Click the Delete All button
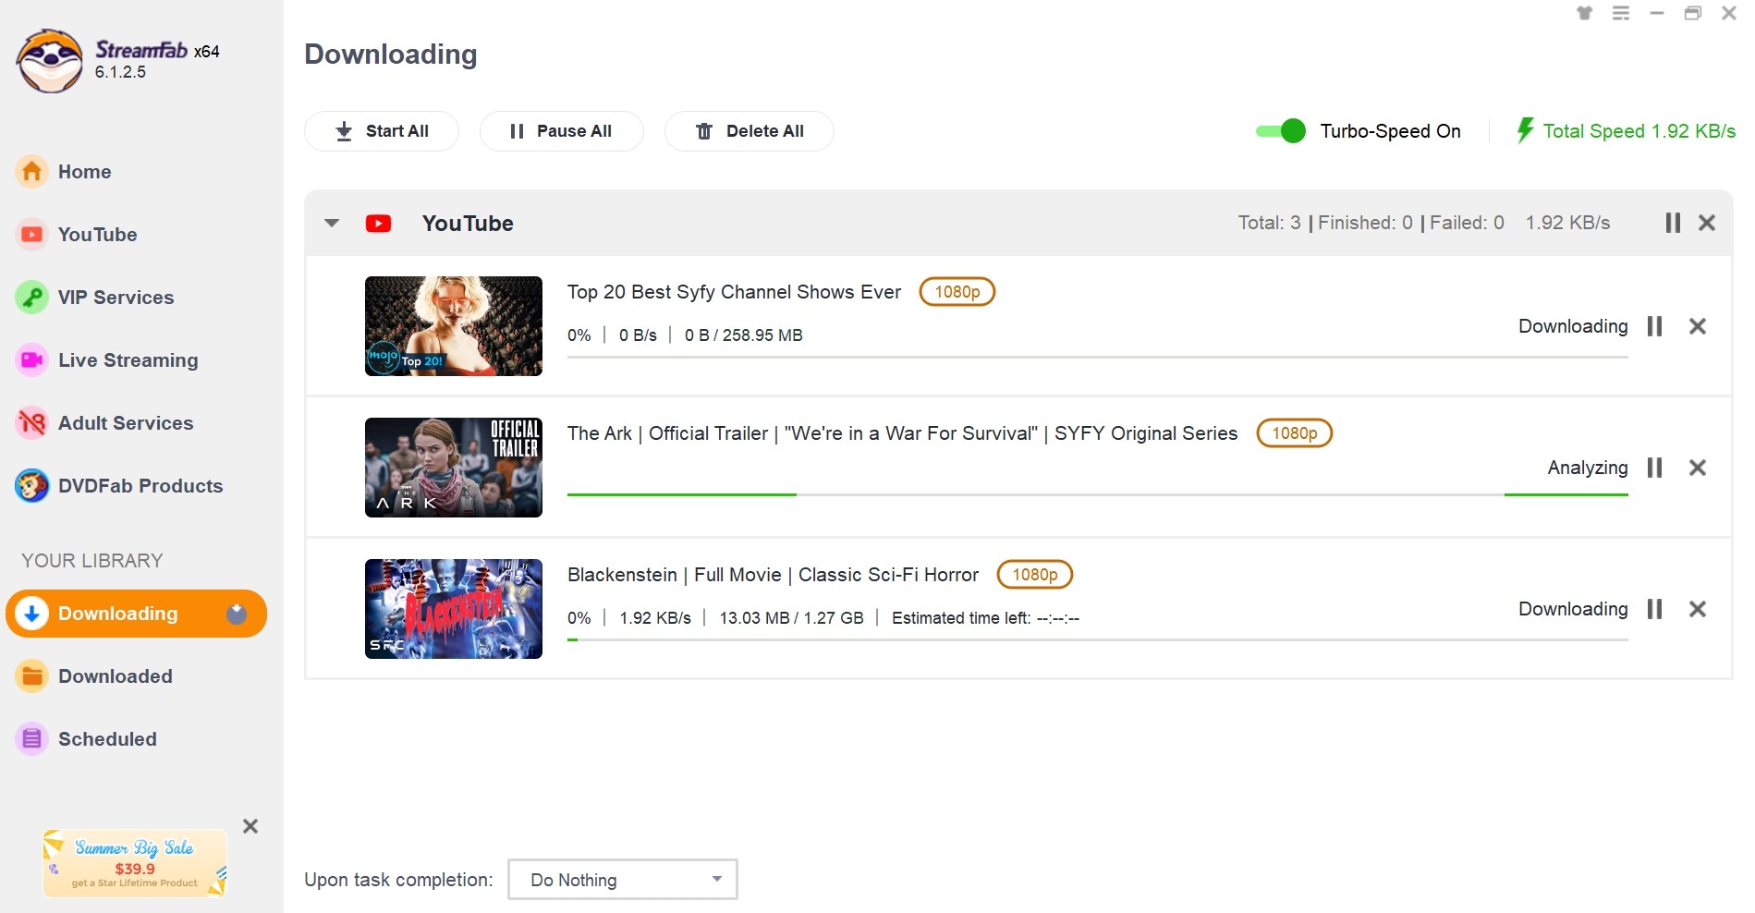Viewport: 1755px width, 913px height. pyautogui.click(x=750, y=131)
